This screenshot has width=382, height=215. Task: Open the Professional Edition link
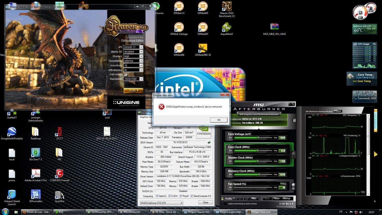click(132, 40)
